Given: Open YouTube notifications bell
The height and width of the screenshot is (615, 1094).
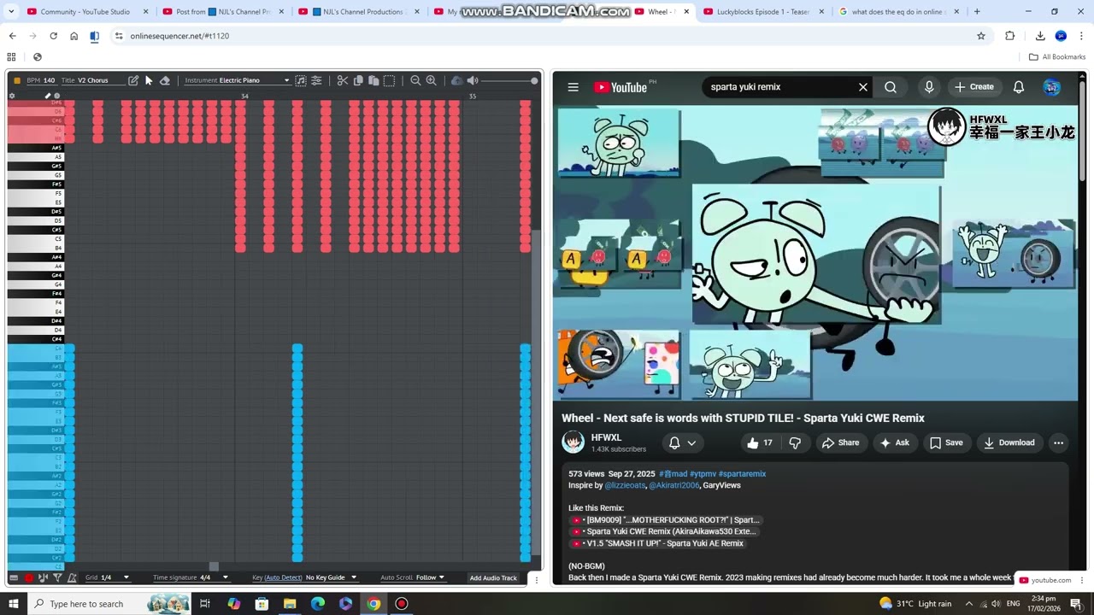Looking at the screenshot, I should [1019, 87].
